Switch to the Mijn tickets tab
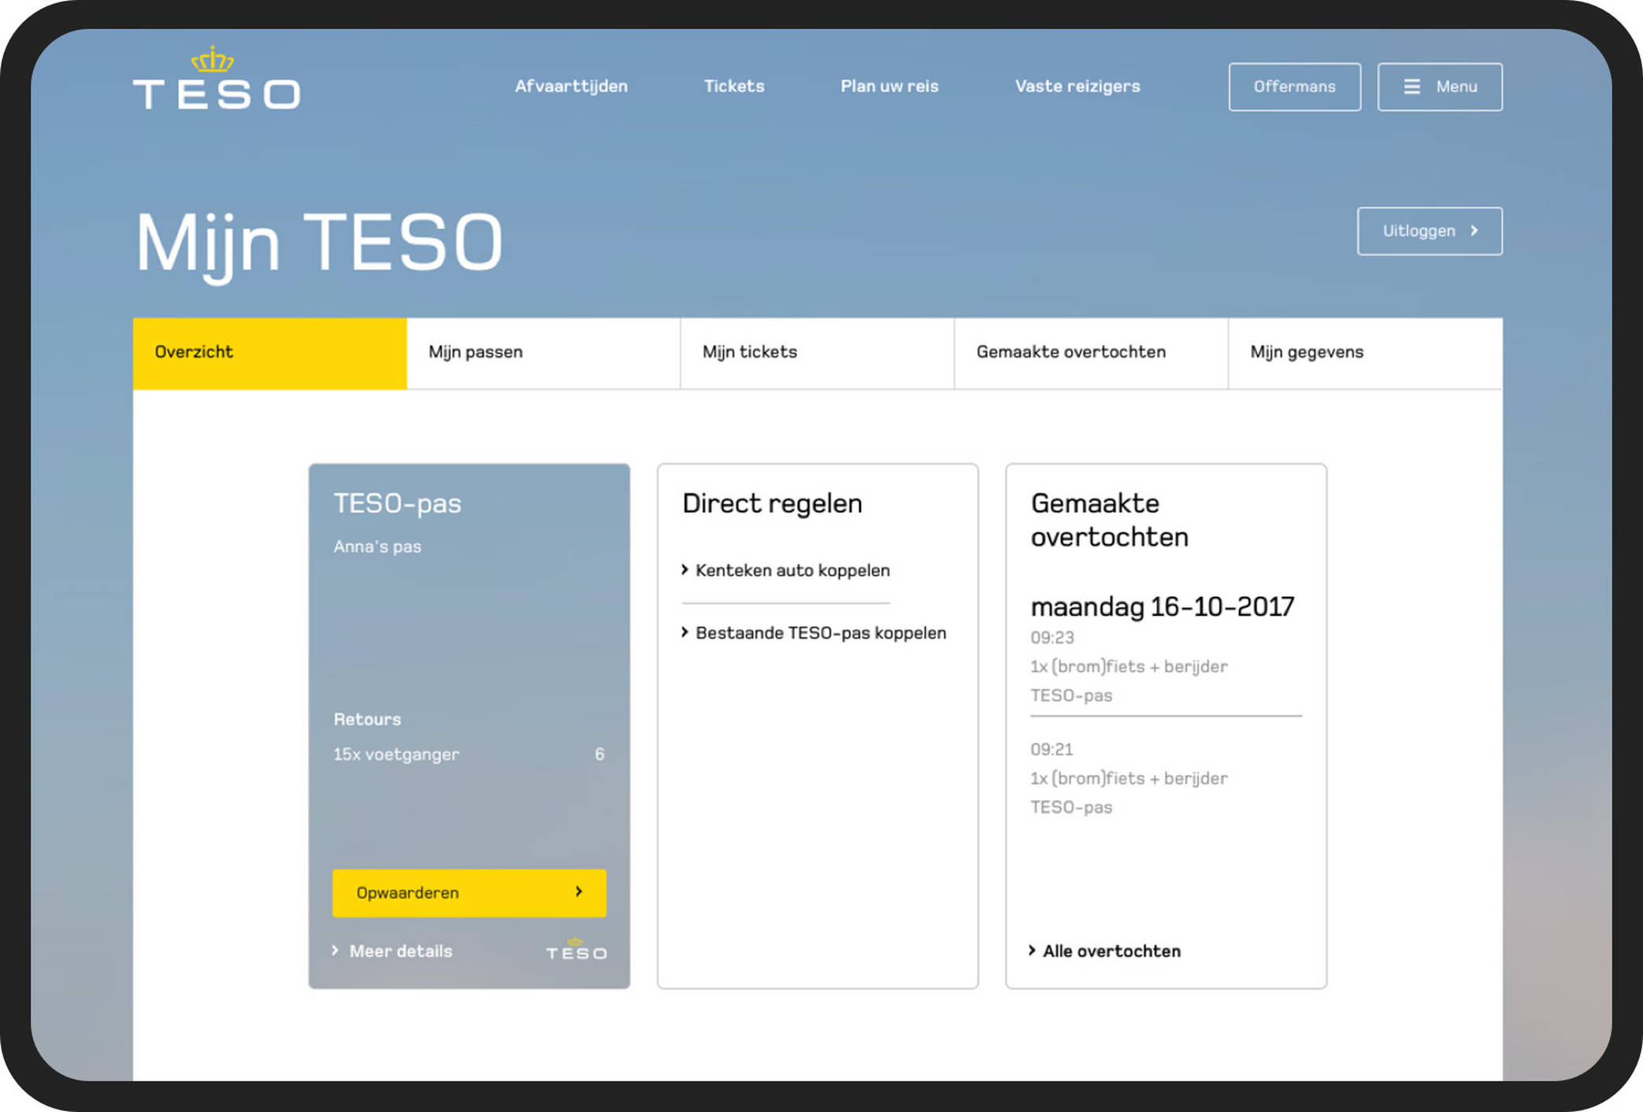 click(818, 353)
